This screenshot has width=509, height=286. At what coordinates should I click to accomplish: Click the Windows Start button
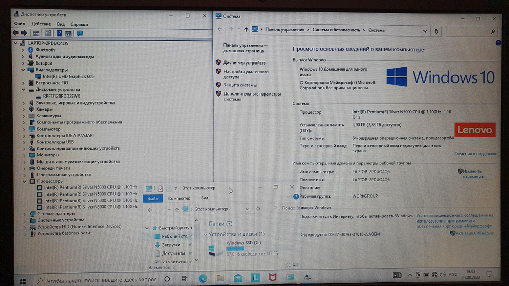(23, 281)
